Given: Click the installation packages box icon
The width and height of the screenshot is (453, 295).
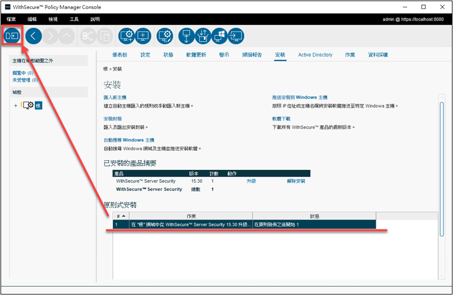Looking at the screenshot, I should pos(203,36).
